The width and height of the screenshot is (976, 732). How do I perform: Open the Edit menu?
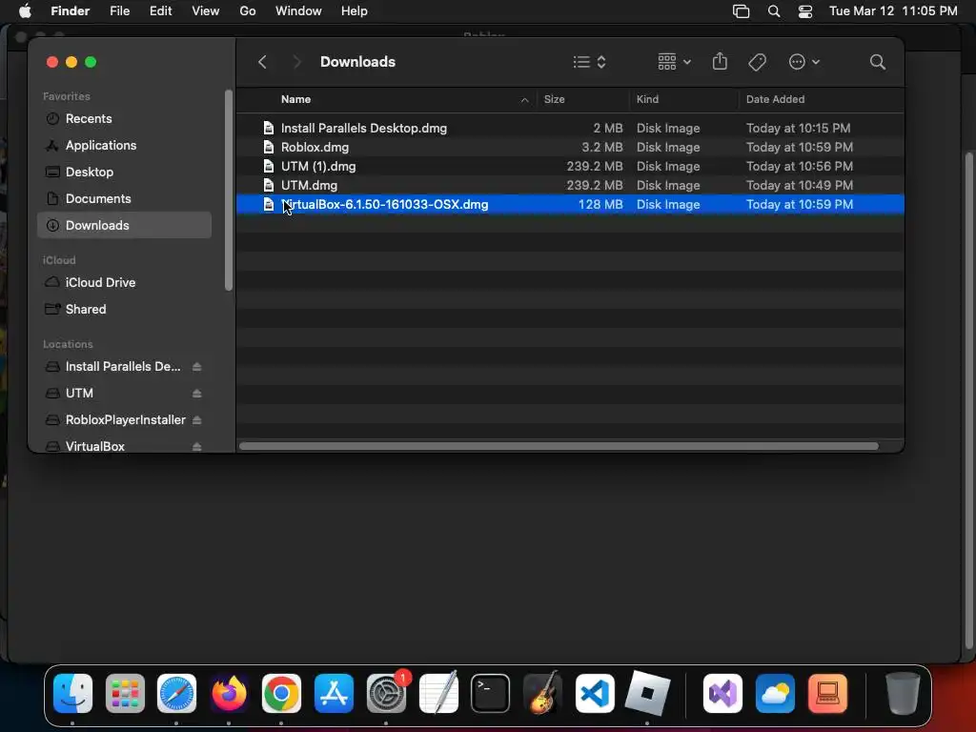coord(160,11)
